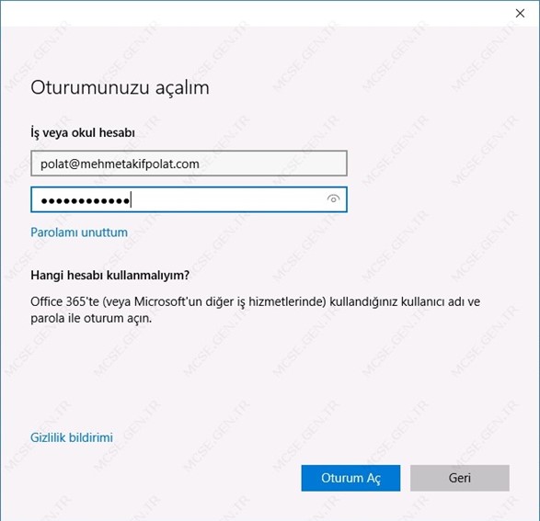Click the Oturum Aç button
Screen dimensions: 540x521
pyautogui.click(x=350, y=478)
